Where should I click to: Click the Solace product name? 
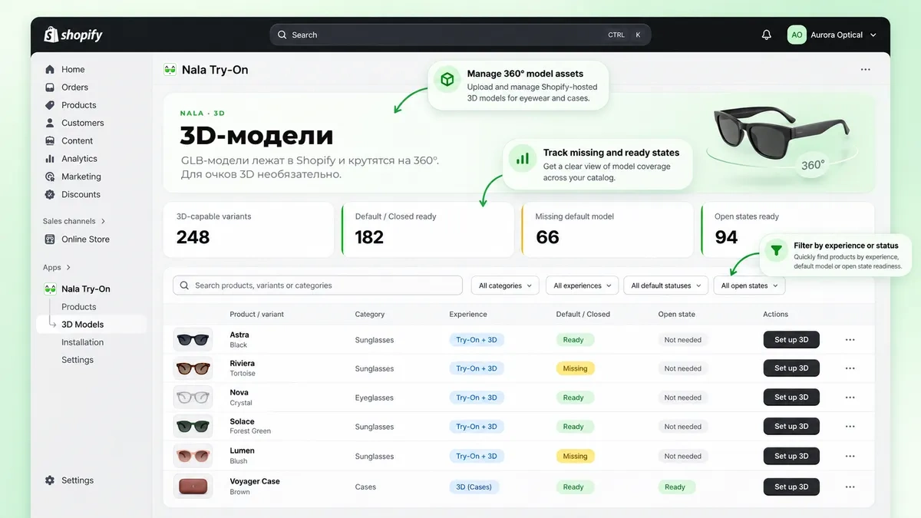(242, 421)
